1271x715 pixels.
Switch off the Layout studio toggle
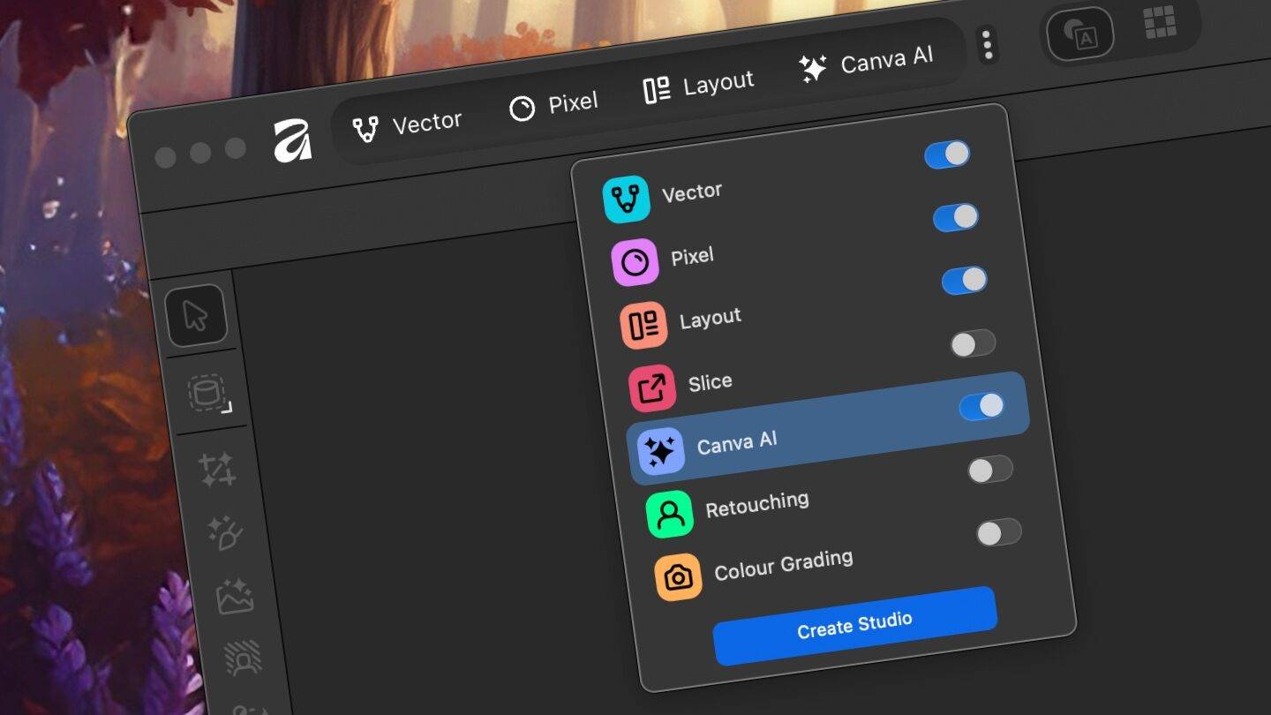click(965, 281)
